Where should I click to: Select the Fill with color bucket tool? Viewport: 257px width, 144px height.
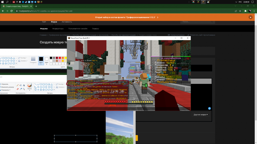point(21,85)
